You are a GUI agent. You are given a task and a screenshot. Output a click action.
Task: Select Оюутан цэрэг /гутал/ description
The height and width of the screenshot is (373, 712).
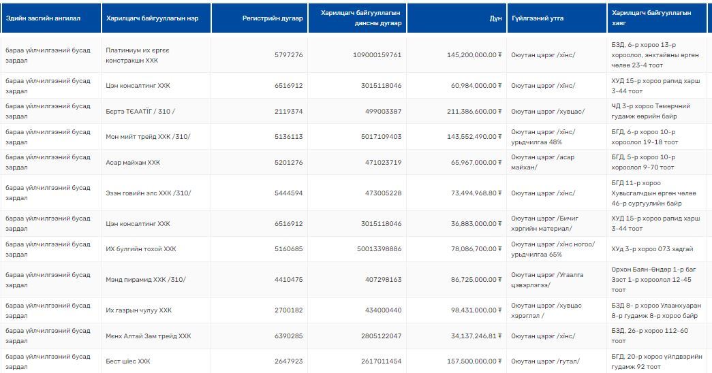click(545, 361)
